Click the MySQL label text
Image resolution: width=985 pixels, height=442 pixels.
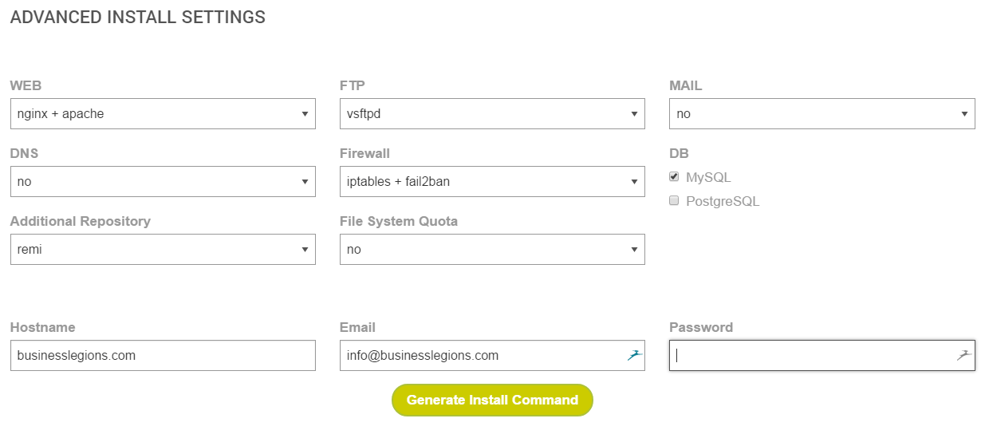[708, 178]
